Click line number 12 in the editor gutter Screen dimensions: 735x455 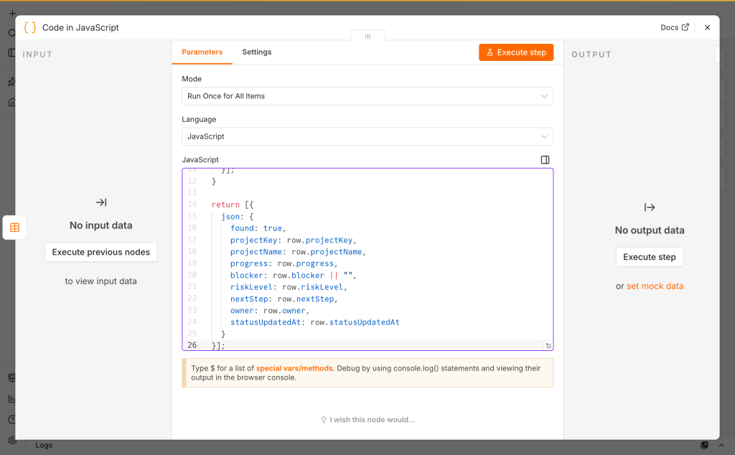pyautogui.click(x=192, y=181)
